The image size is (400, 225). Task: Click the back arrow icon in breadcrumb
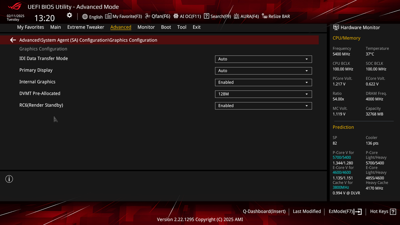coord(13,40)
